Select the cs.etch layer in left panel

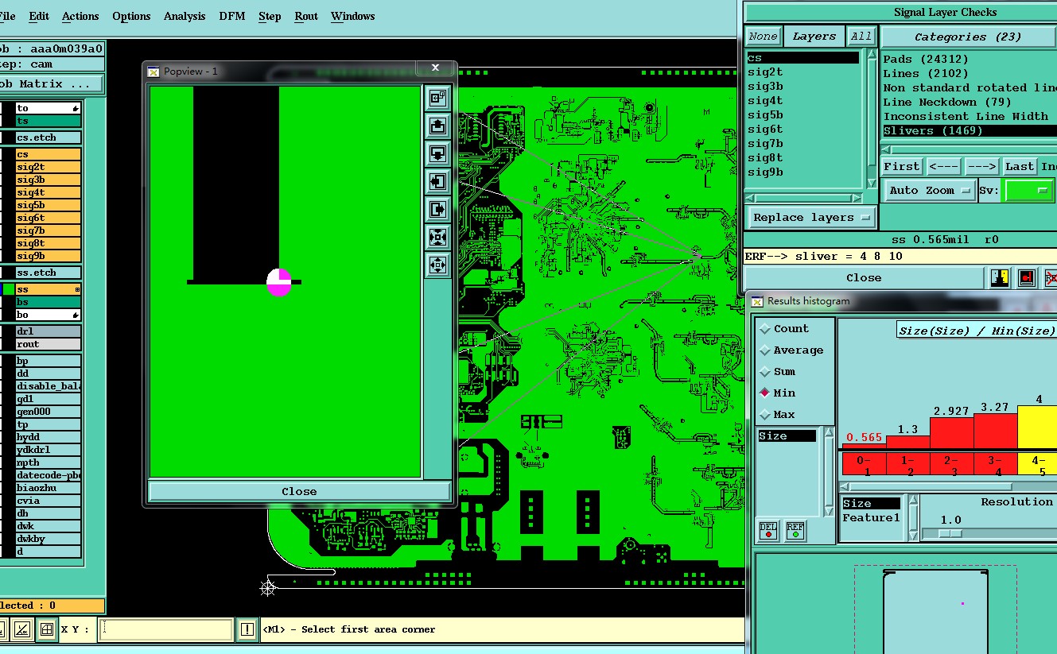48,137
